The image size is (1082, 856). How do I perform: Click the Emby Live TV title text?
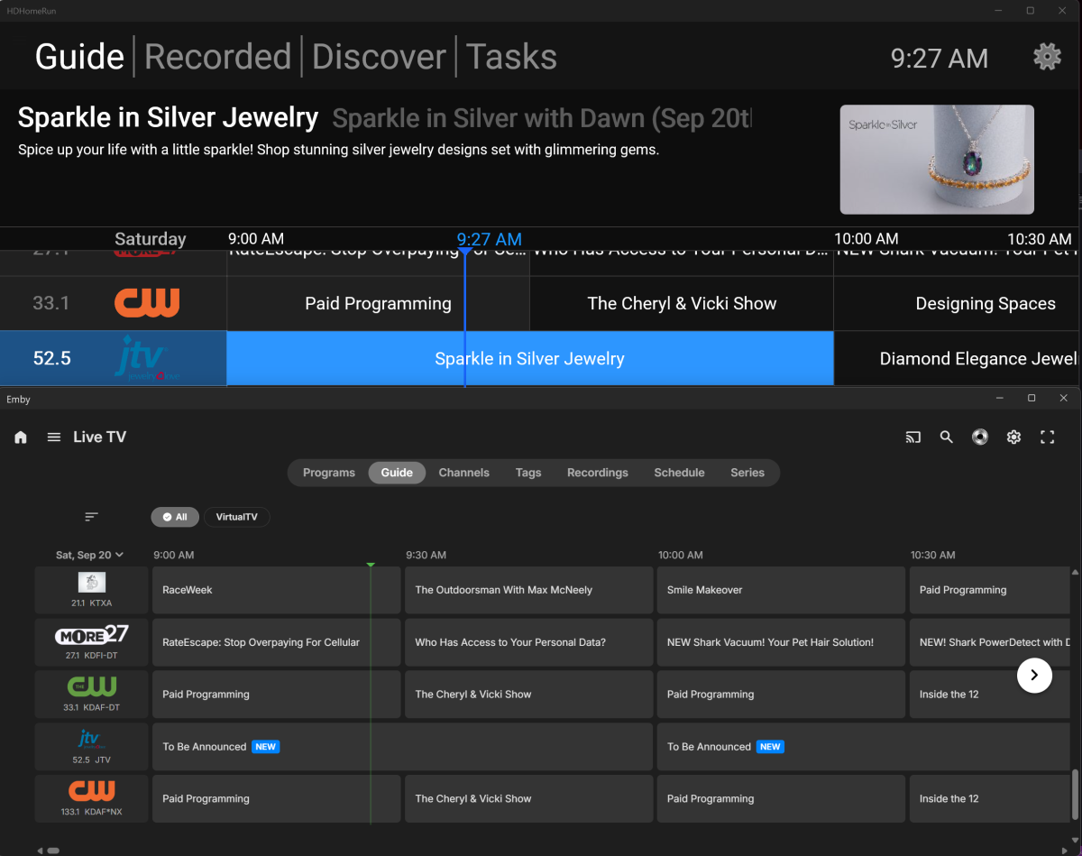99,437
